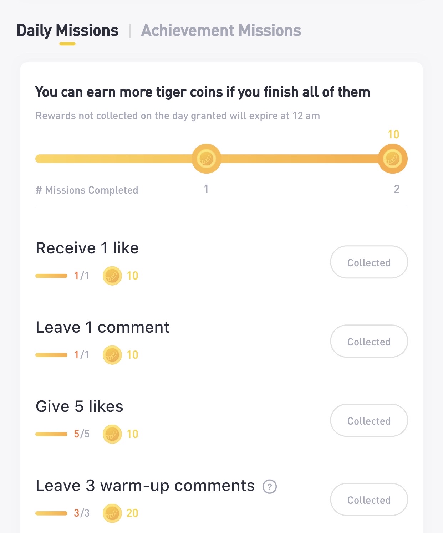The width and height of the screenshot is (443, 533).
Task: Tap the tiger coin icon under Receive 1 like
Action: coord(112,276)
